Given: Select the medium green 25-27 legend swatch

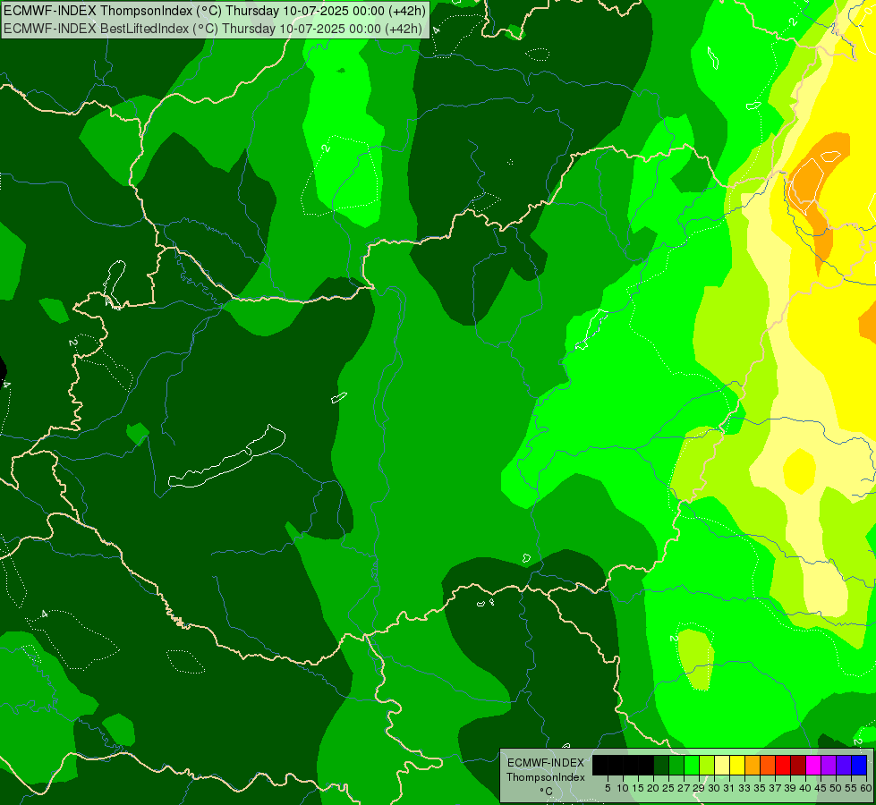Looking at the screenshot, I should (x=676, y=766).
